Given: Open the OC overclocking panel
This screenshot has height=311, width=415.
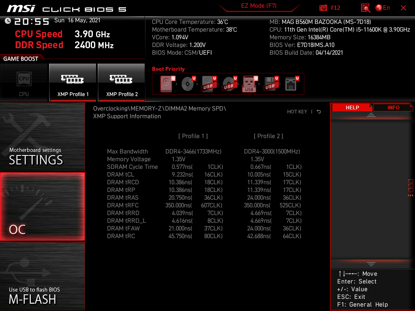Looking at the screenshot, I should pos(42,207).
